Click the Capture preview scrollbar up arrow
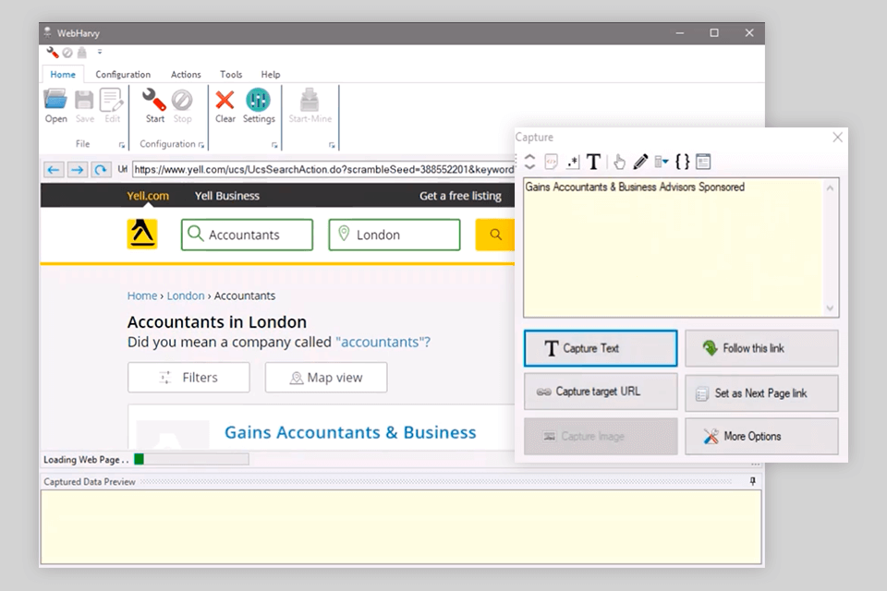The width and height of the screenshot is (887, 591). coord(830,188)
